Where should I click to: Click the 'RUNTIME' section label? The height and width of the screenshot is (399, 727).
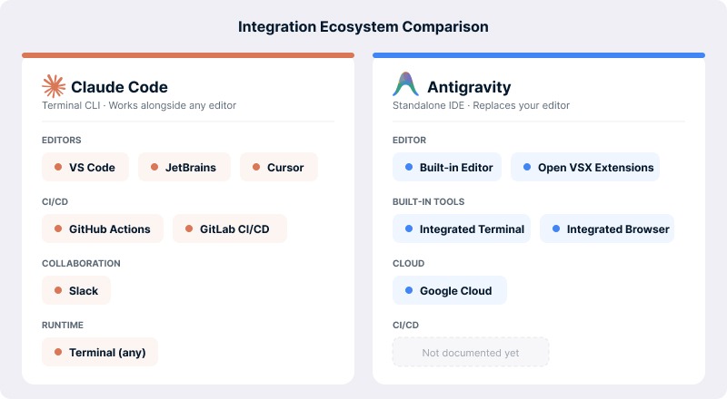click(63, 325)
